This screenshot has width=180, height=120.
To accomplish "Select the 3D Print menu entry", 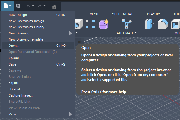I will click(38, 89).
